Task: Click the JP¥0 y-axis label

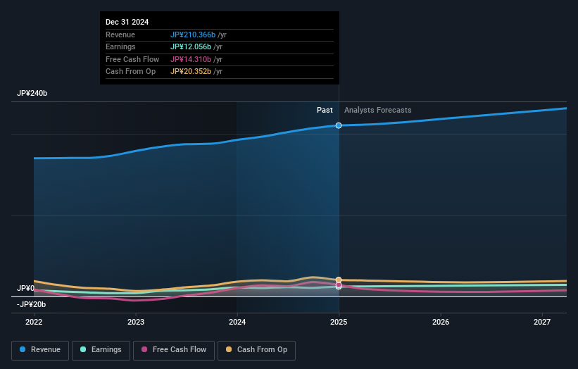Action: [x=25, y=288]
